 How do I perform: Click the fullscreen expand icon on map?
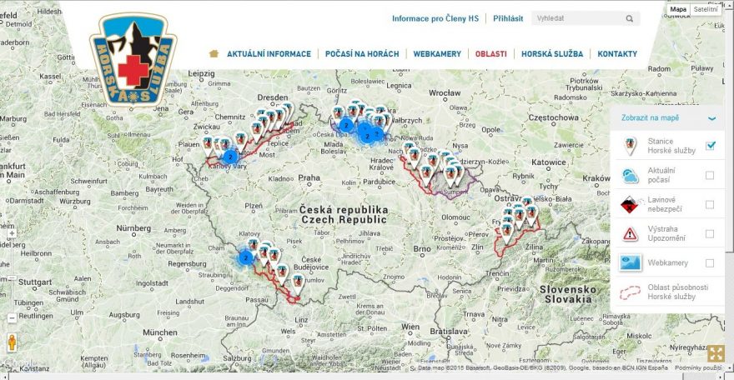715,353
